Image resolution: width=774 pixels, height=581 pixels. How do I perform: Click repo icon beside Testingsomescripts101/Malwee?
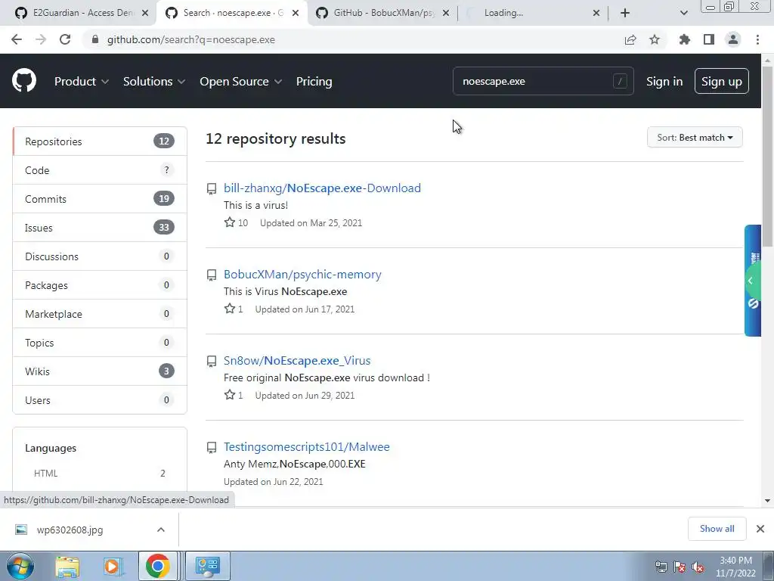pyautogui.click(x=212, y=448)
